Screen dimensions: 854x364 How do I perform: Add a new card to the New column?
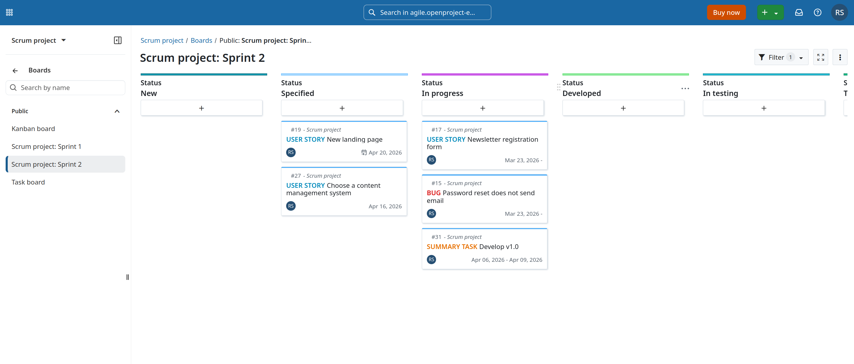coord(201,108)
